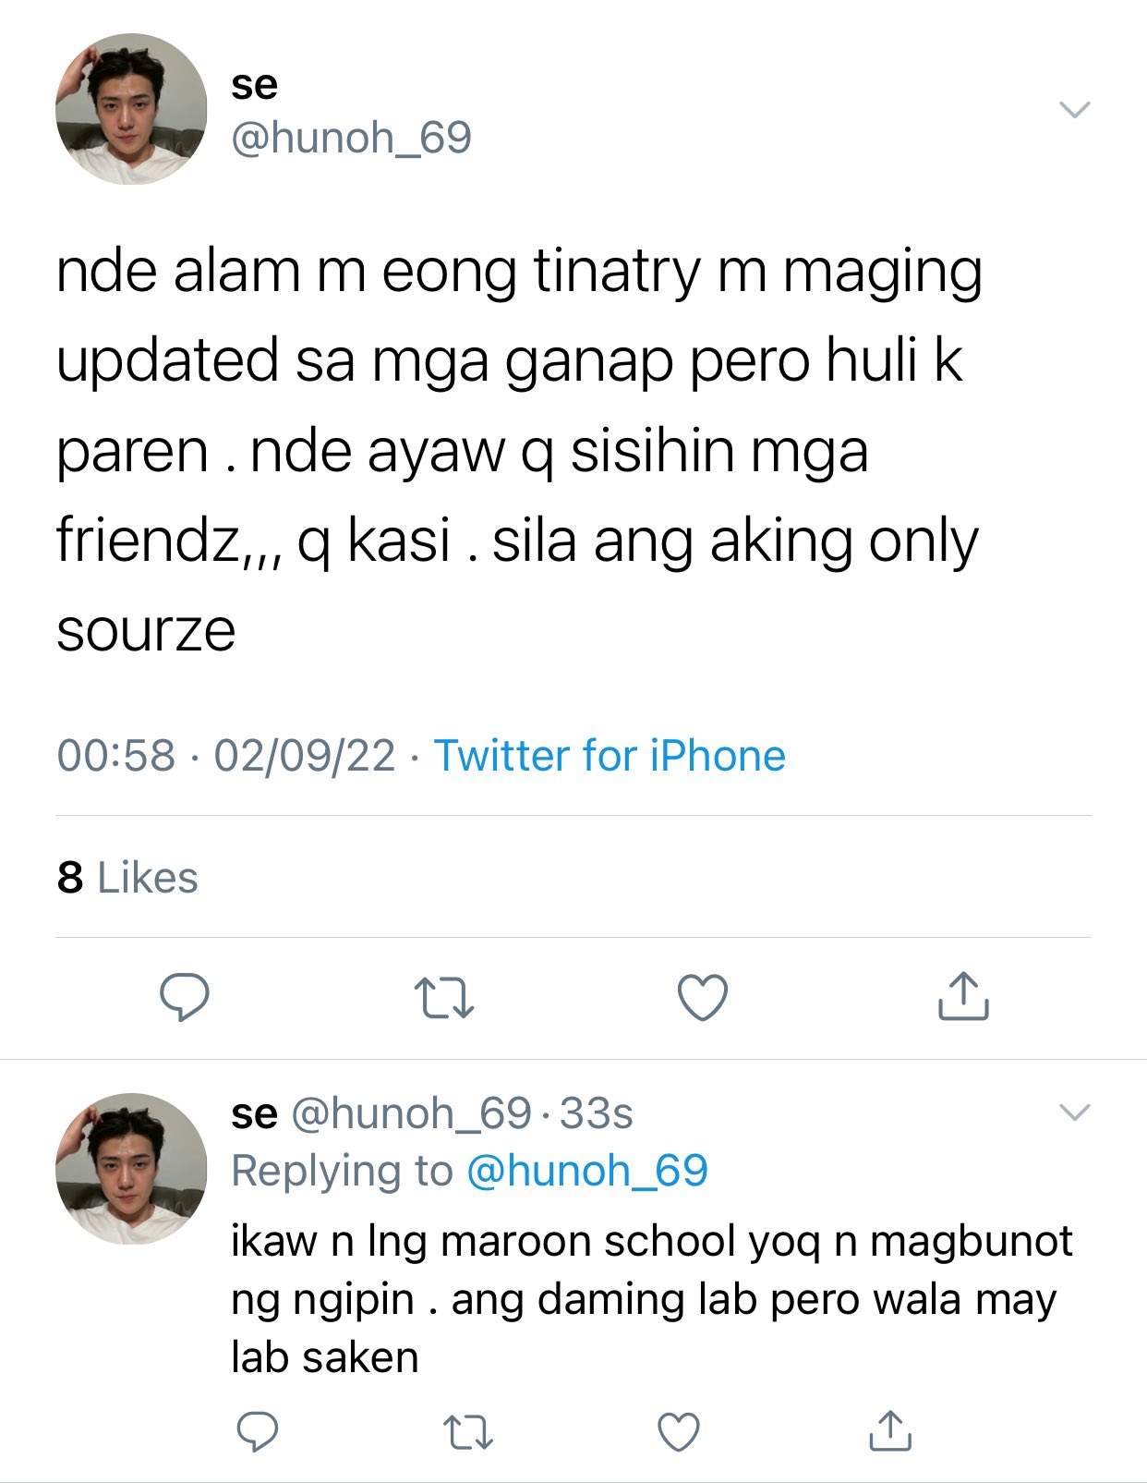Screen dimensions: 1147x1483
Task: Open the reply tweet text about ngipin
Action: point(652,1299)
